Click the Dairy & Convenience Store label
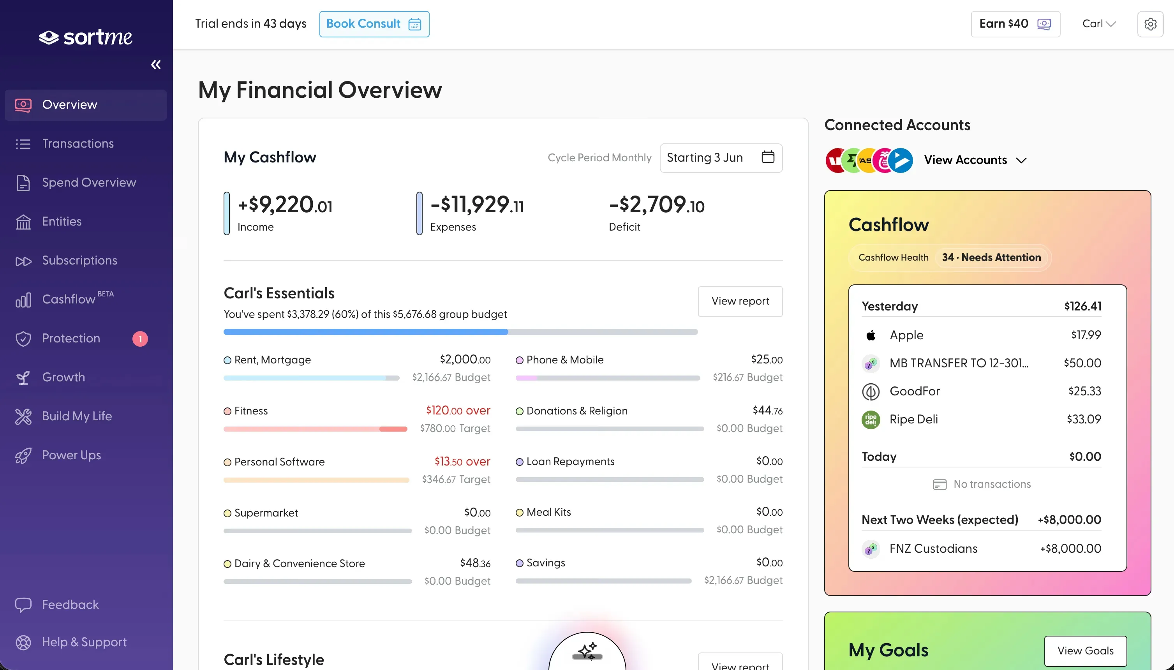Image resolution: width=1174 pixels, height=670 pixels. coord(300,564)
